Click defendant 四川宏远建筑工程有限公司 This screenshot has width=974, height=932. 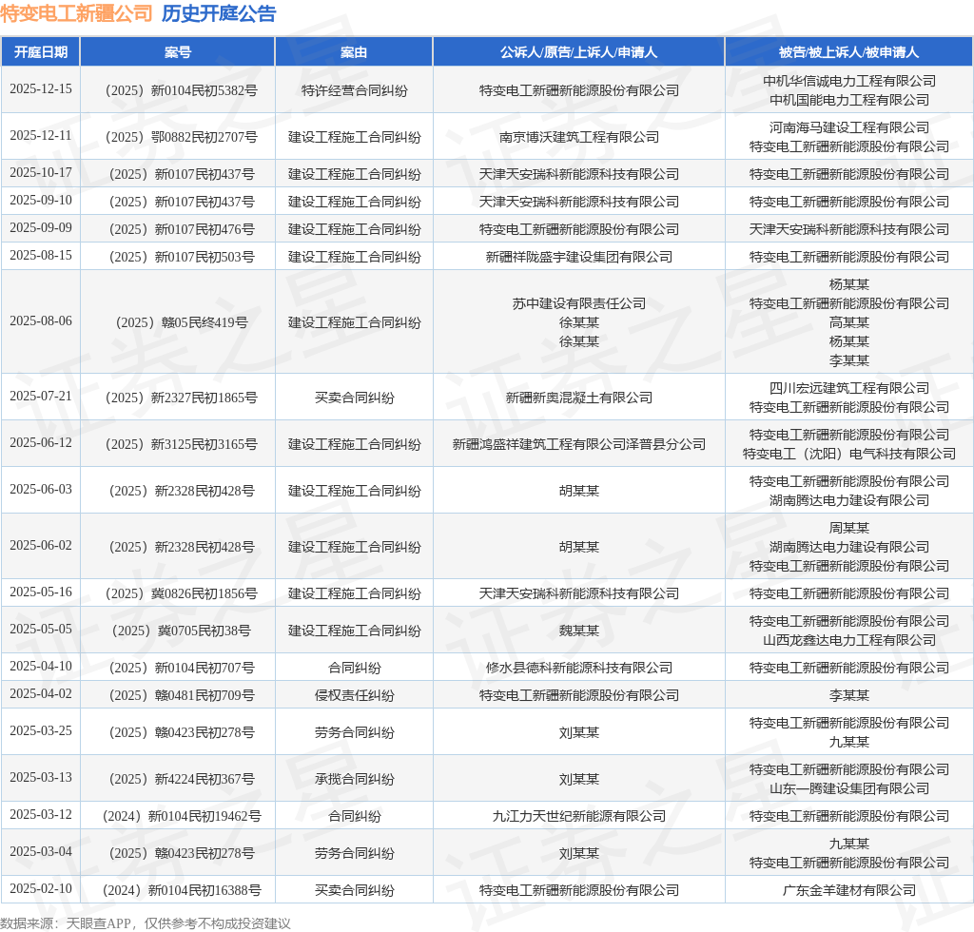click(849, 389)
